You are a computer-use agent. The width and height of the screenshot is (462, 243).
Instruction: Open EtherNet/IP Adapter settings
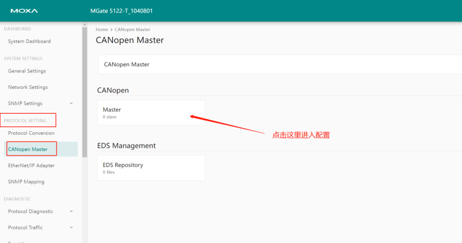[31, 166]
